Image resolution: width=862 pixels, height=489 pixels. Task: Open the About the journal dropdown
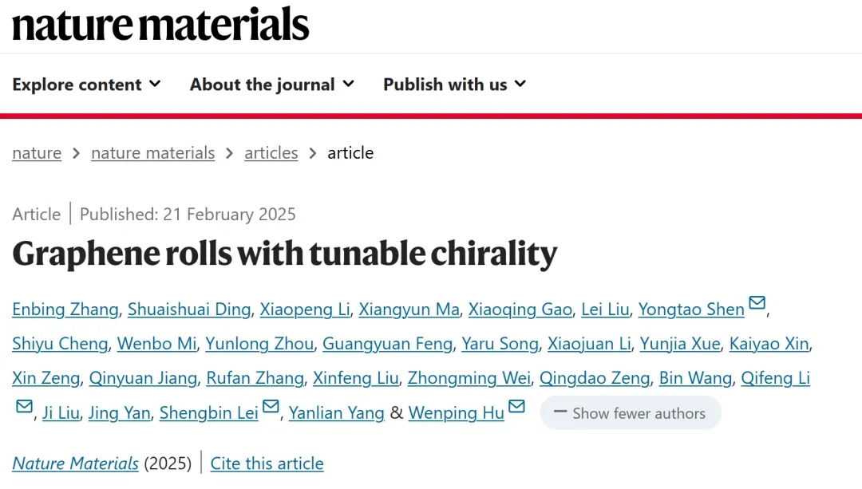tap(272, 85)
